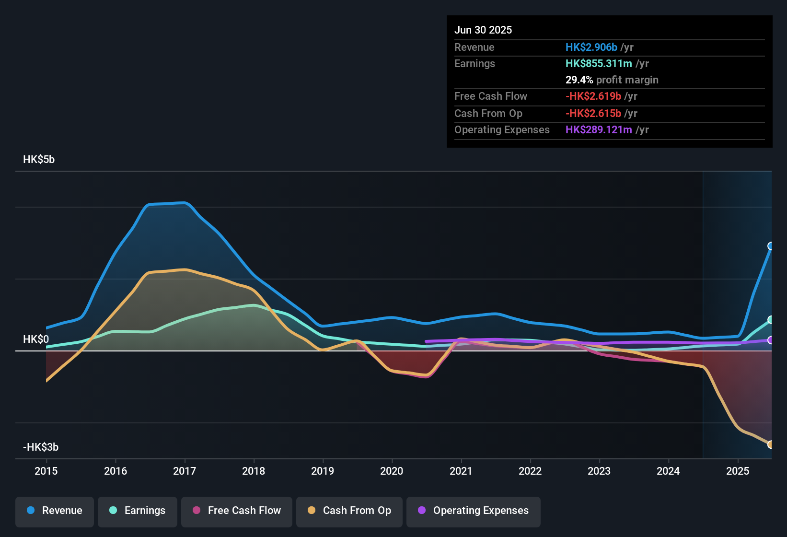
Task: Click the blue Revenue legend dot
Action: [x=31, y=511]
